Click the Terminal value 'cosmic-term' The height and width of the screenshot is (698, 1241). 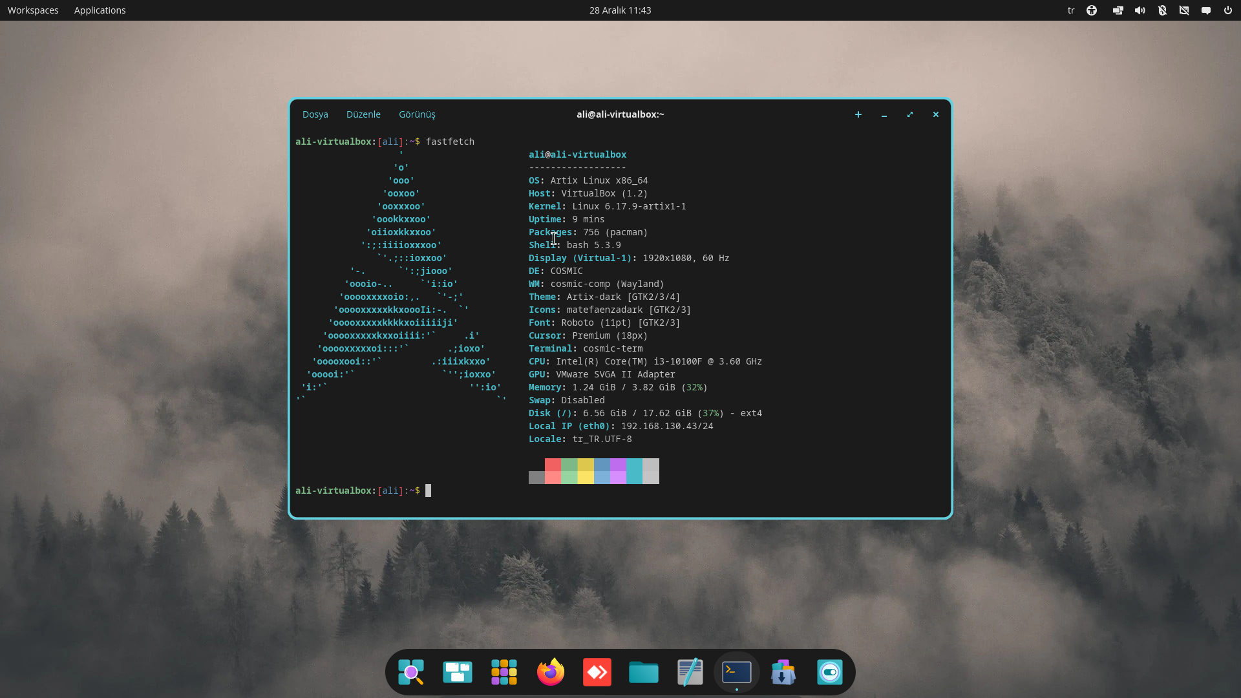point(613,348)
